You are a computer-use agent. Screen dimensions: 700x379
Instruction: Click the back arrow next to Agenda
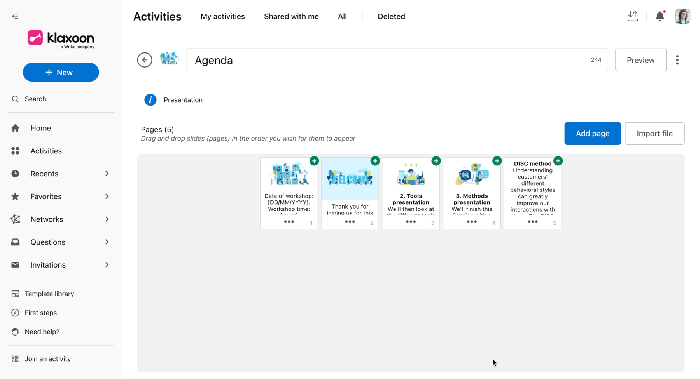[x=145, y=60]
